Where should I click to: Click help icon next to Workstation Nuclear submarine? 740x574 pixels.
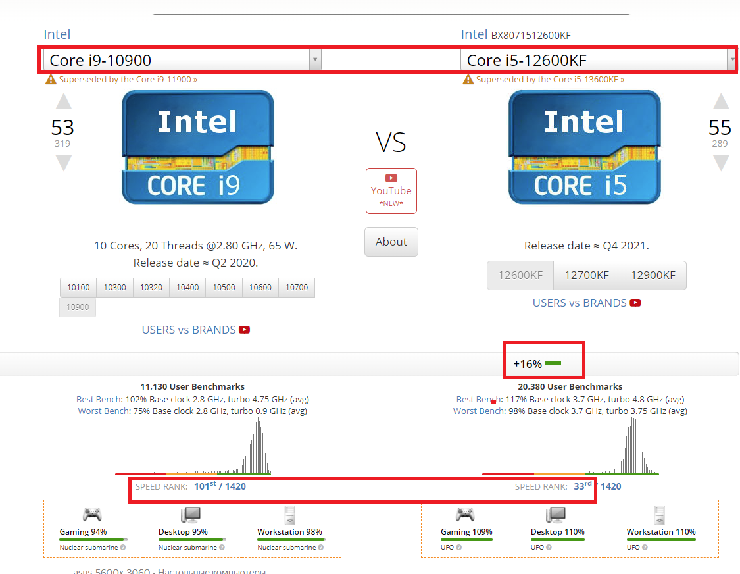(x=321, y=548)
